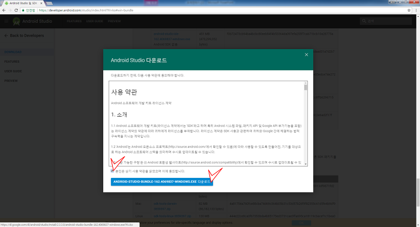Select FEATURES in the left sidebar
The width and height of the screenshot is (420, 227).
tap(12, 62)
